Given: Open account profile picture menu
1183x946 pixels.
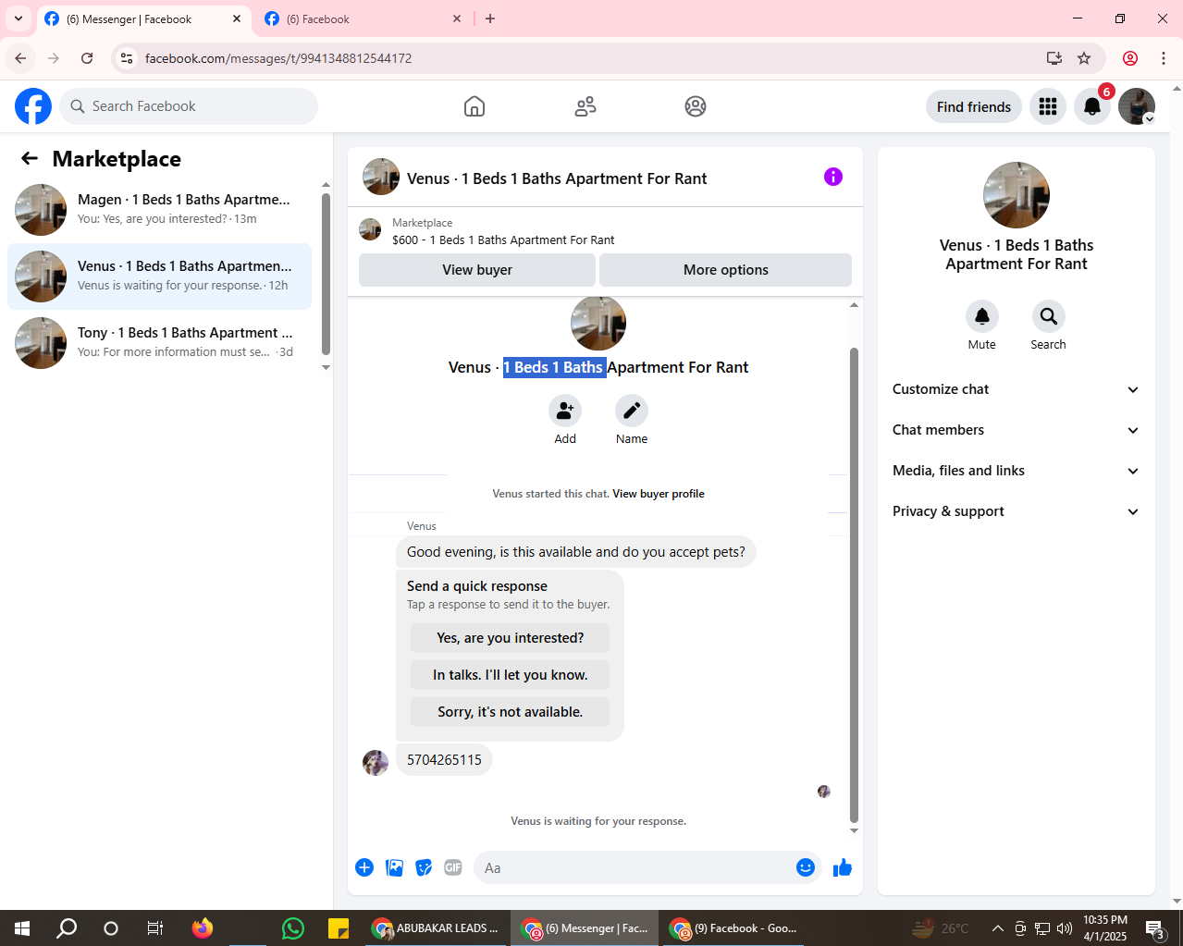Looking at the screenshot, I should (x=1137, y=106).
